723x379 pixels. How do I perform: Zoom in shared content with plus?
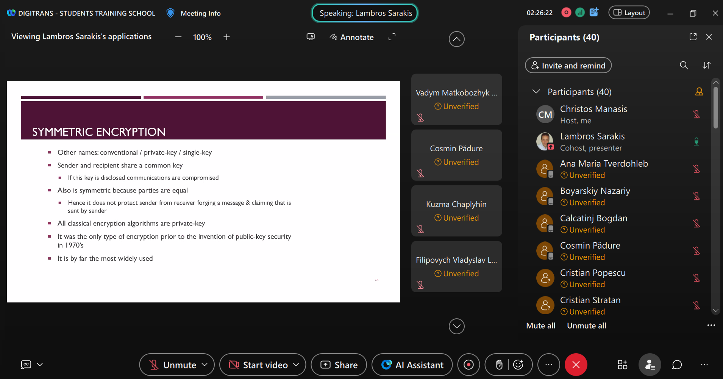point(226,37)
